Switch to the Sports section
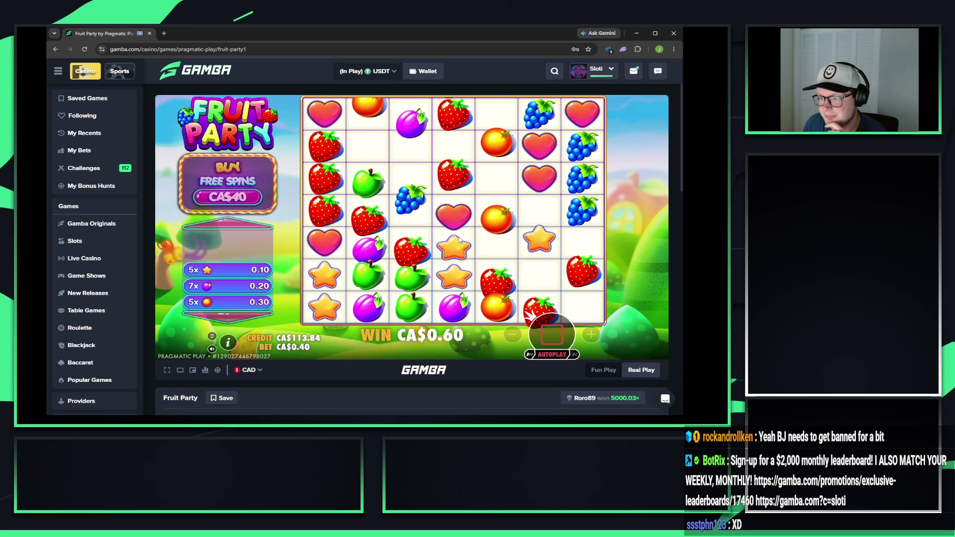955x537 pixels. [x=119, y=71]
